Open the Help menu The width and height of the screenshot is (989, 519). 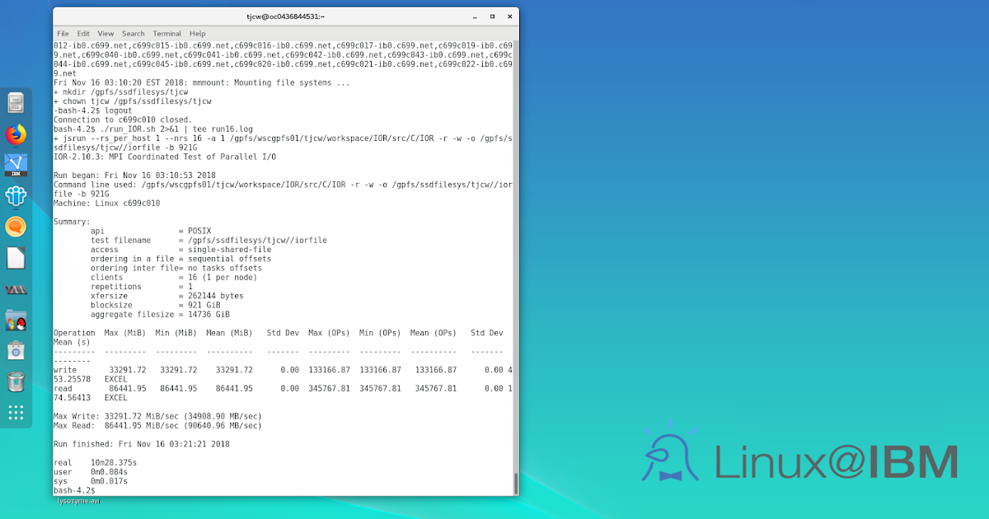coord(197,33)
